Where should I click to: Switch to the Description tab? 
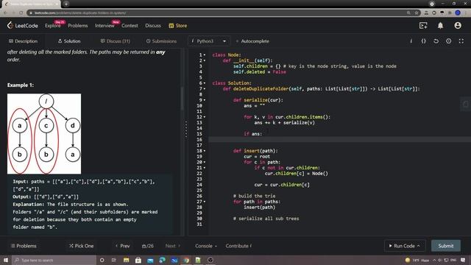23,41
